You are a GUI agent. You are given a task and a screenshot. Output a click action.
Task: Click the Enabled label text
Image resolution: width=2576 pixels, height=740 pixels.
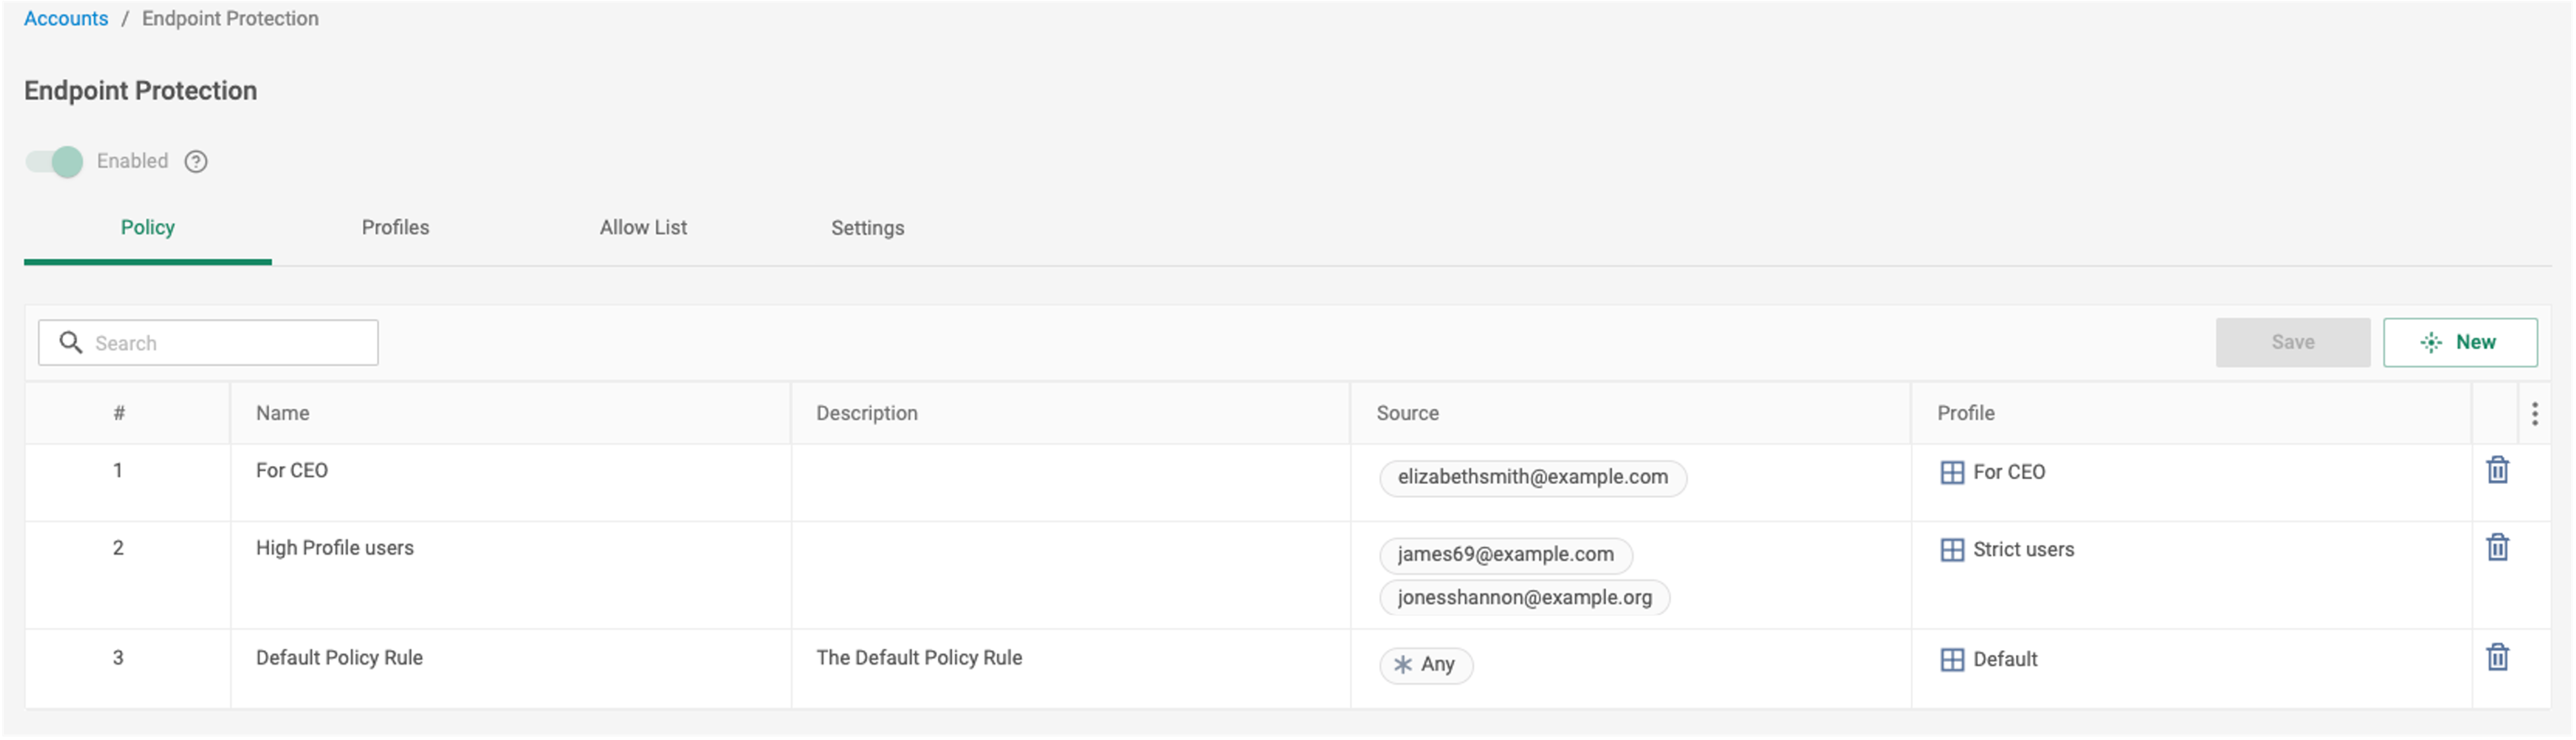click(x=132, y=161)
